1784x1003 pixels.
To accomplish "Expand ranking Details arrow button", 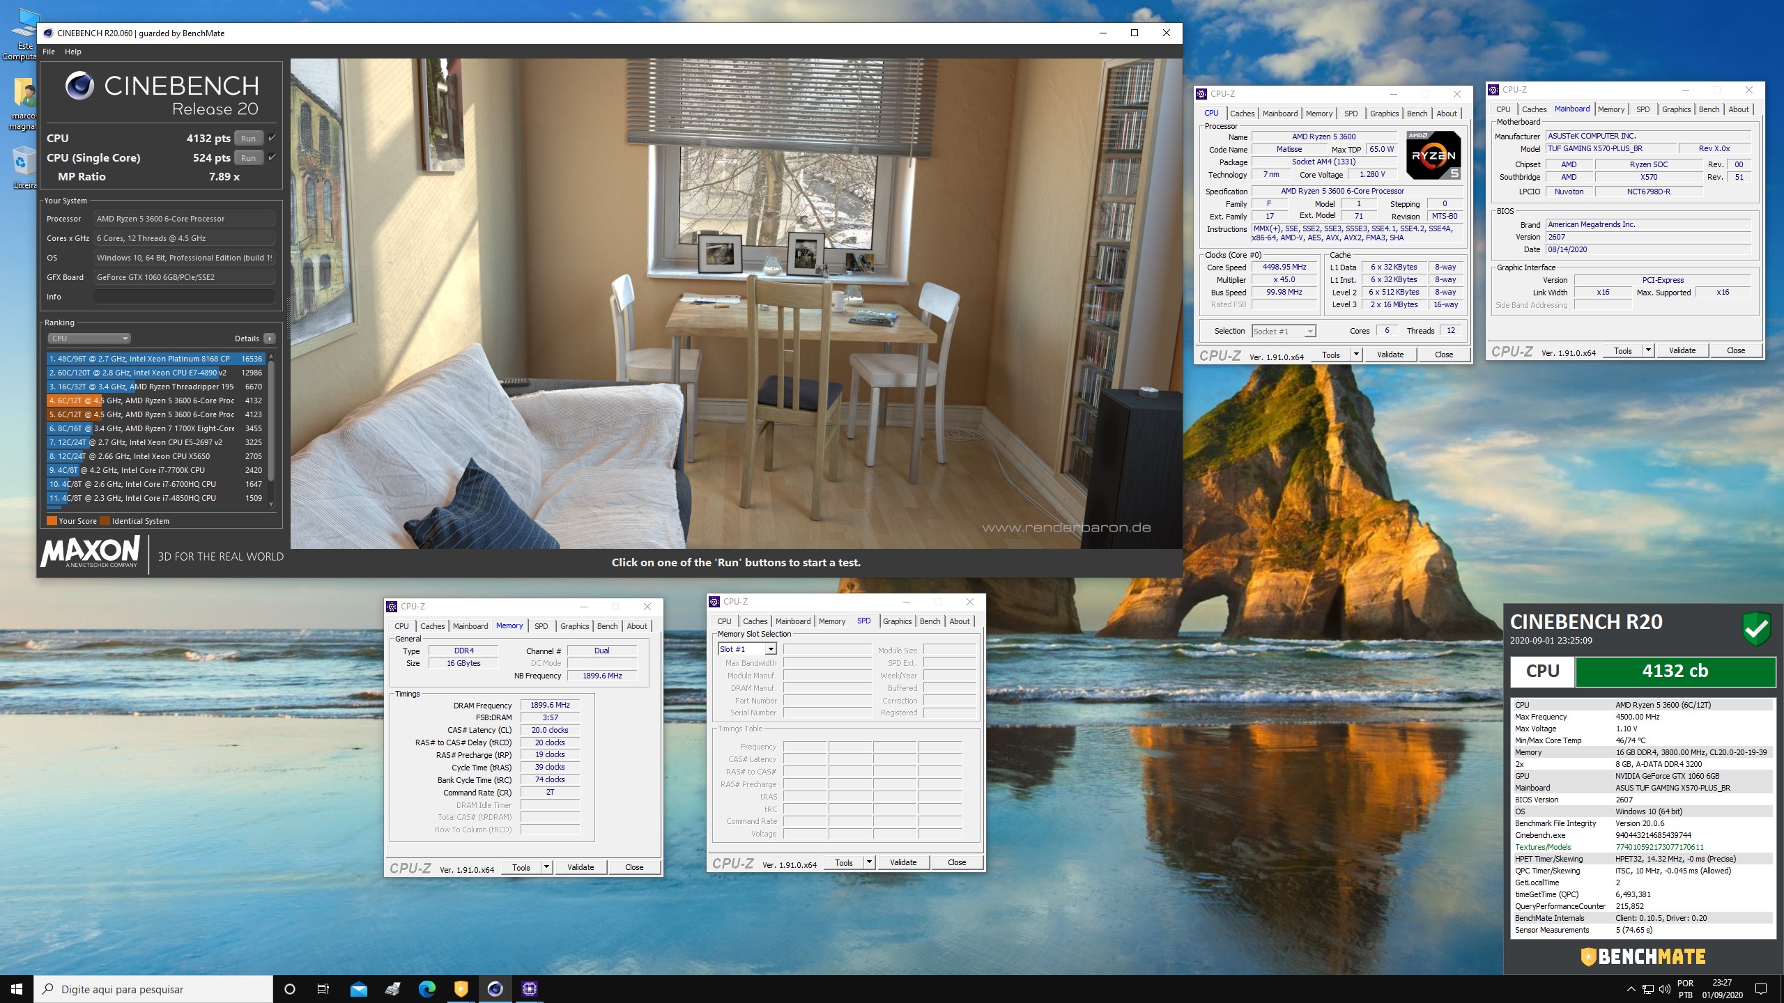I will coord(270,339).
